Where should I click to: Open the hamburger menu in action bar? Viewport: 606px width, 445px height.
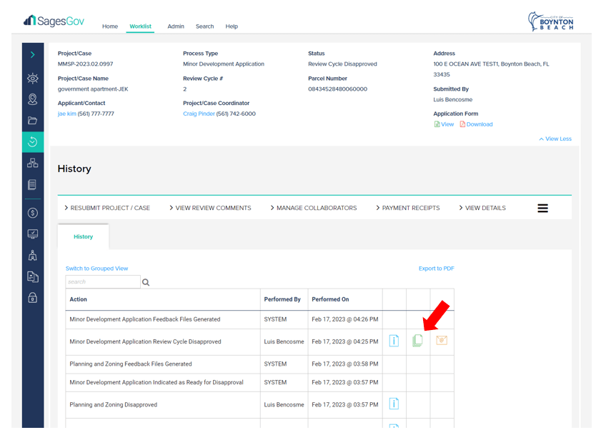[542, 208]
